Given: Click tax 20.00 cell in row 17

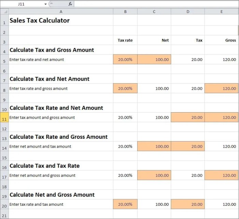Looking at the screenshot, I should click(188, 175).
